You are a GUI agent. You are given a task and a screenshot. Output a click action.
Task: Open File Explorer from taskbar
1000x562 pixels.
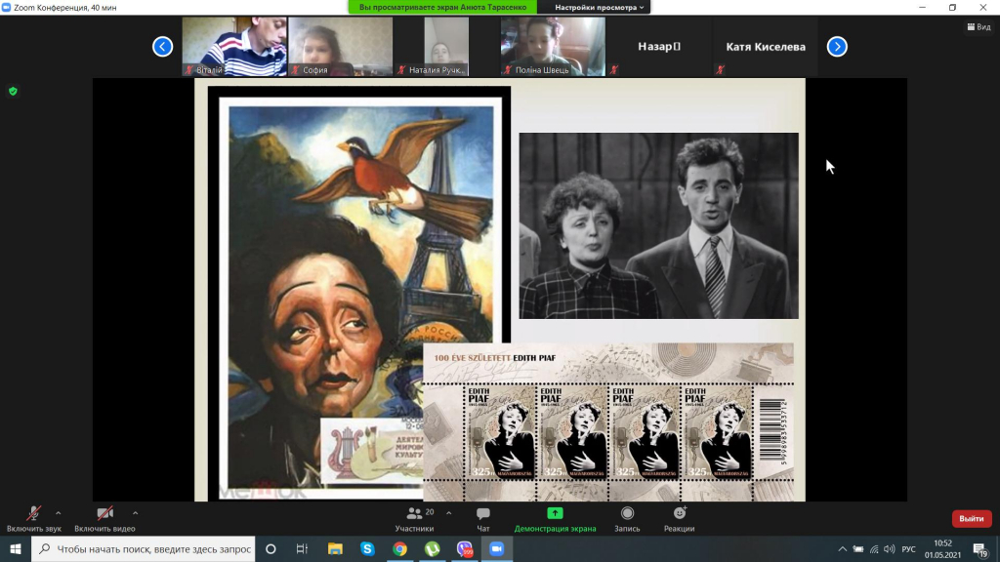pos(335,548)
